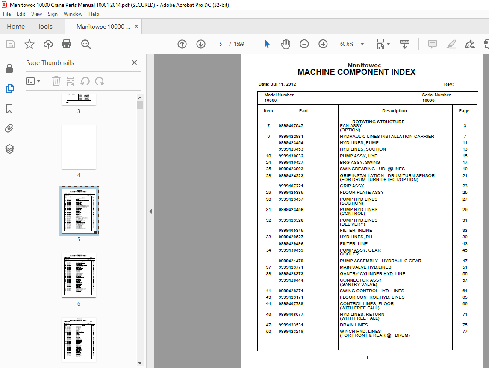Delete selected page thumbnail trash icon
The image size is (489, 368).
click(x=56, y=81)
